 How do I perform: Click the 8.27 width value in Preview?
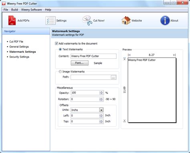(152, 55)
